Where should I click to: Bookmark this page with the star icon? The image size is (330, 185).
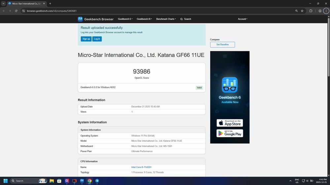302,11
